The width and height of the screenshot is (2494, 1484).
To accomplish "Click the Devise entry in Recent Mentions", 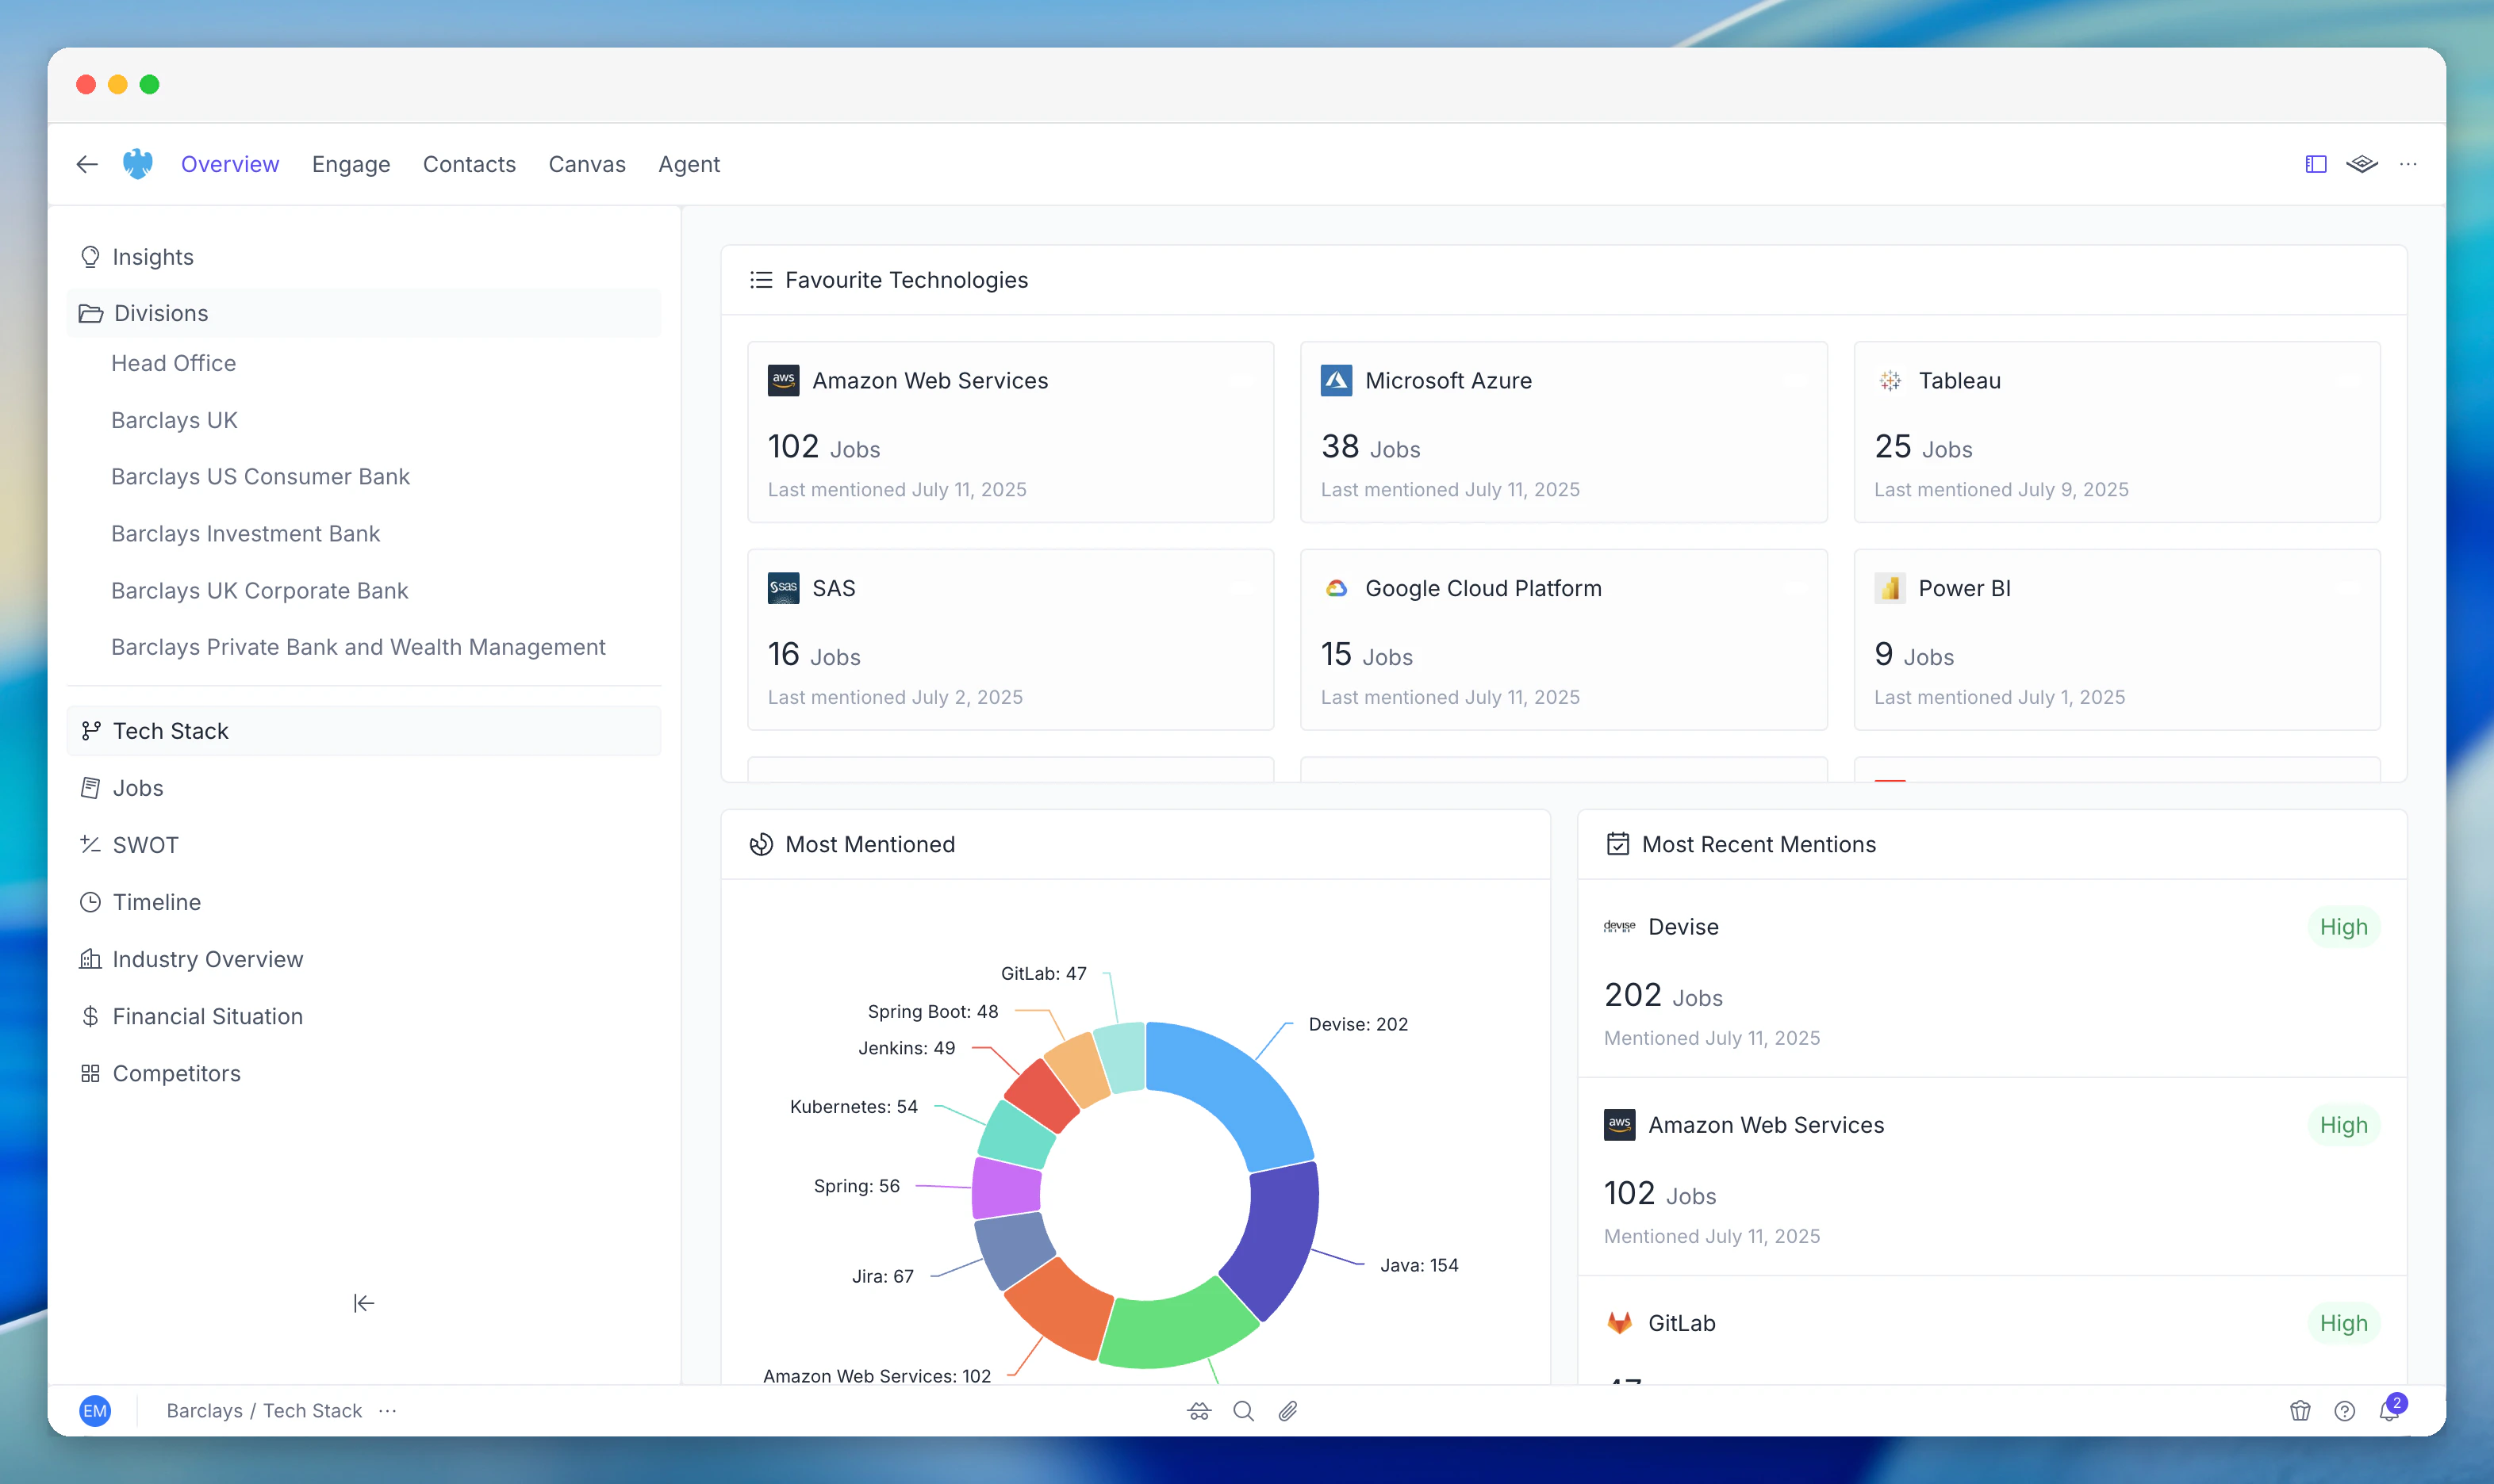I will pos(1992,979).
